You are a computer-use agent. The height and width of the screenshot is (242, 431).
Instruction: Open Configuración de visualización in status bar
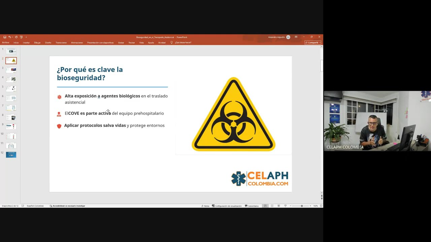227,206
